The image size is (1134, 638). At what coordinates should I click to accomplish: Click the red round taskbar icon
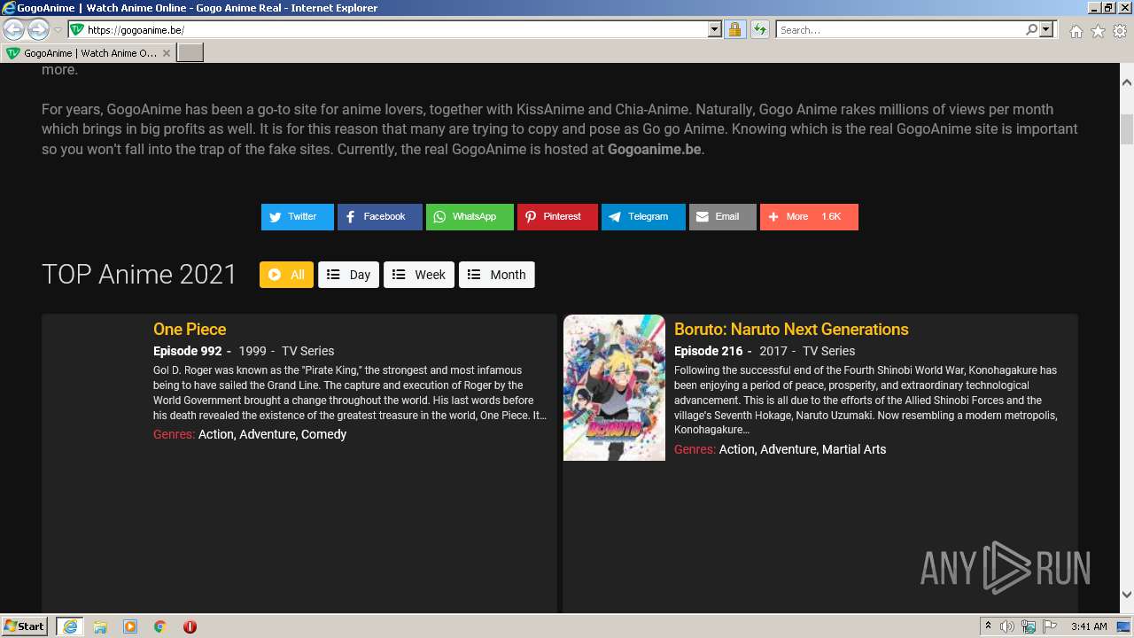190,626
